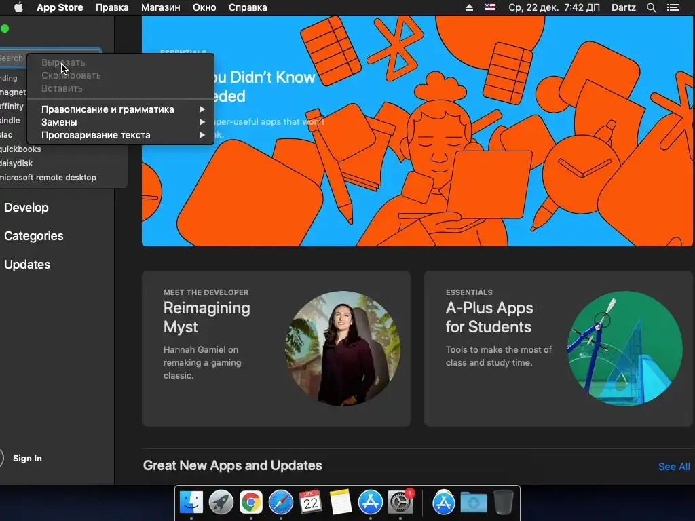This screenshot has height=521, width=695.
Task: Click Sign In in the sidebar
Action: point(27,458)
